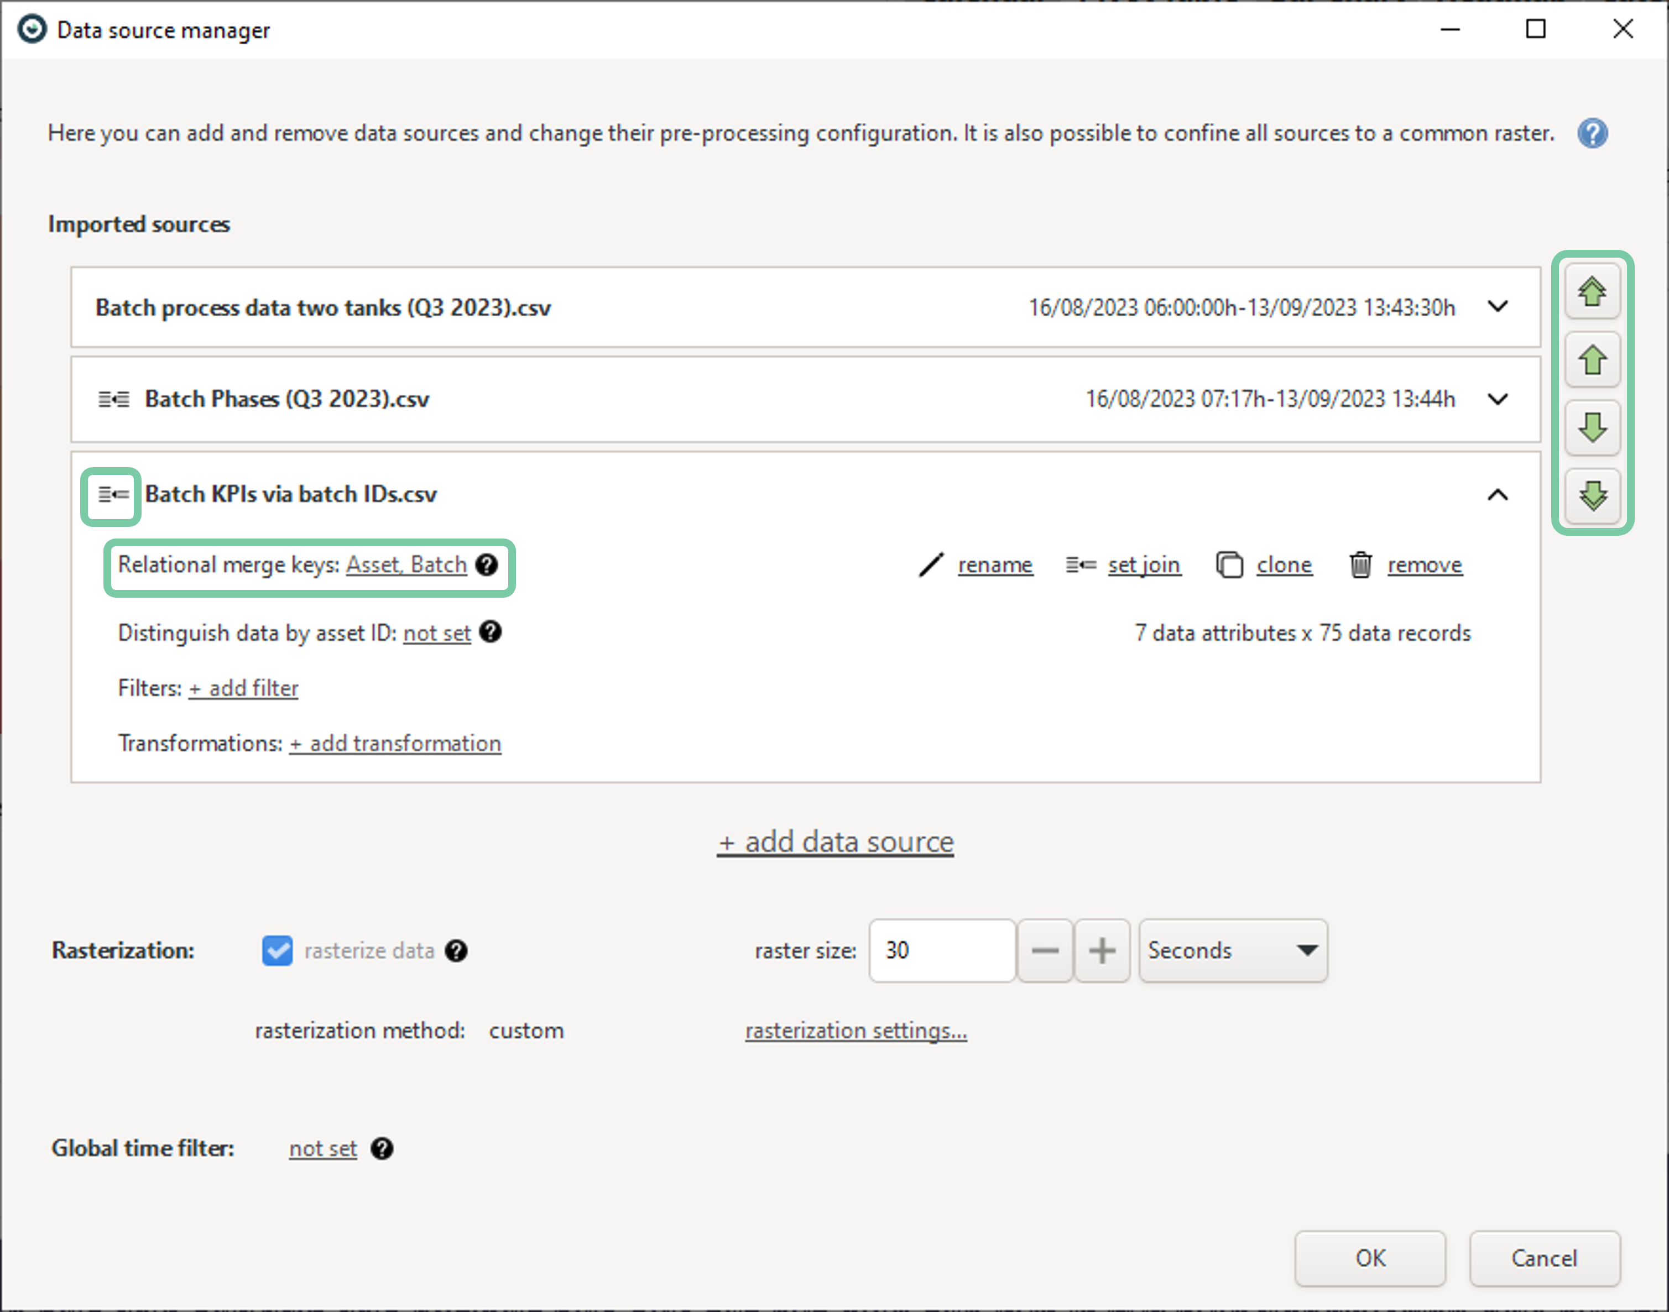
Task: Move selected source to the top
Action: coord(1592,291)
